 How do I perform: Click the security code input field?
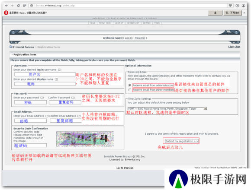[30, 145]
